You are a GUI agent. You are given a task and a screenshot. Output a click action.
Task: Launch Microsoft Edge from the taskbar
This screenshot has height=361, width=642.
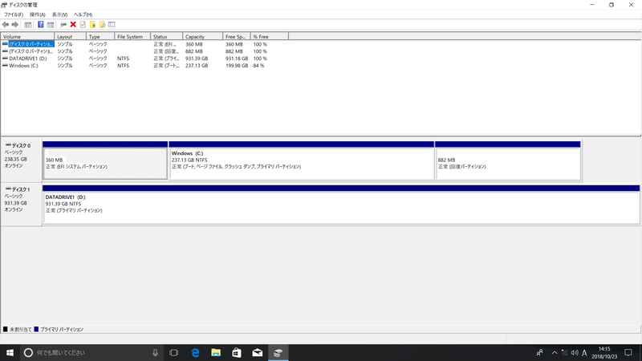pos(195,352)
